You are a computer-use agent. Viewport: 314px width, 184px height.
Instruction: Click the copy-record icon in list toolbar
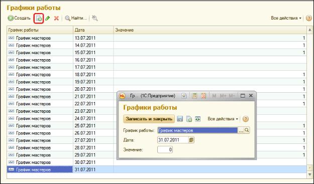pyautogui.click(x=39, y=19)
